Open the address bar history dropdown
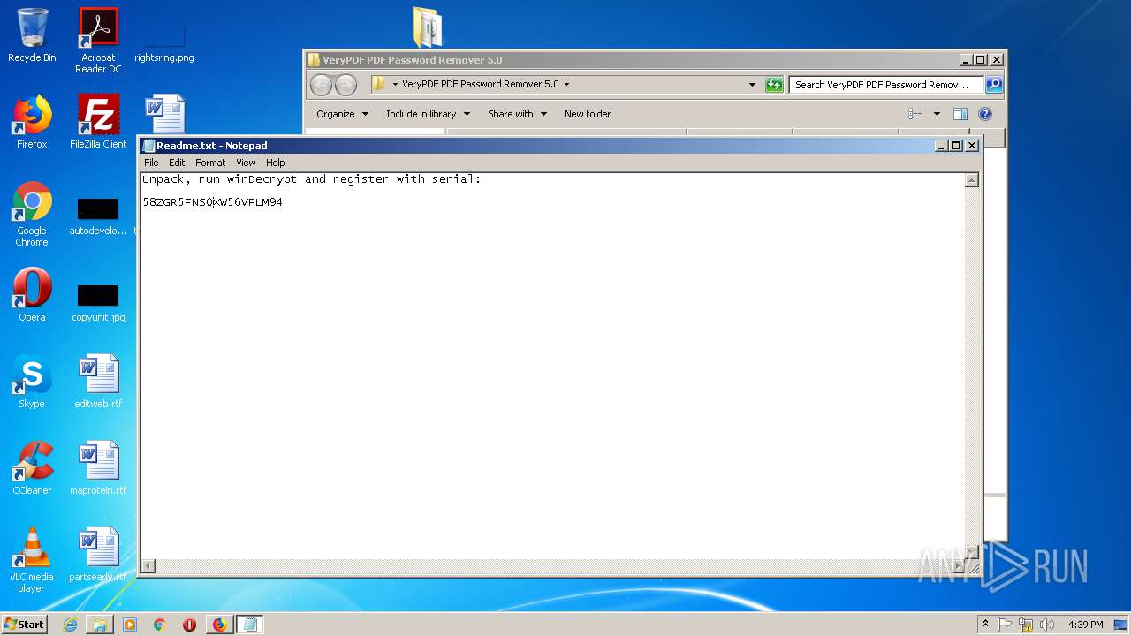Screen dimensions: 1131x636 [752, 85]
